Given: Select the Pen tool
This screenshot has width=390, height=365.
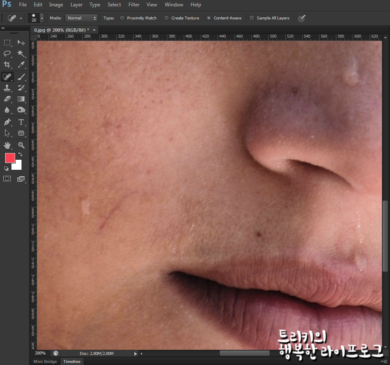Looking at the screenshot, I should (x=7, y=122).
